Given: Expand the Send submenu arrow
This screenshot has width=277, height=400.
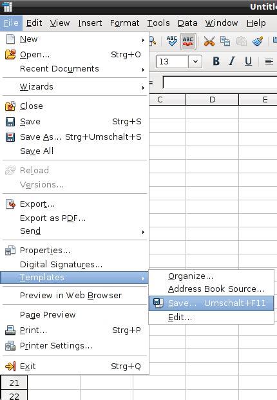Looking at the screenshot, I should (143, 232).
